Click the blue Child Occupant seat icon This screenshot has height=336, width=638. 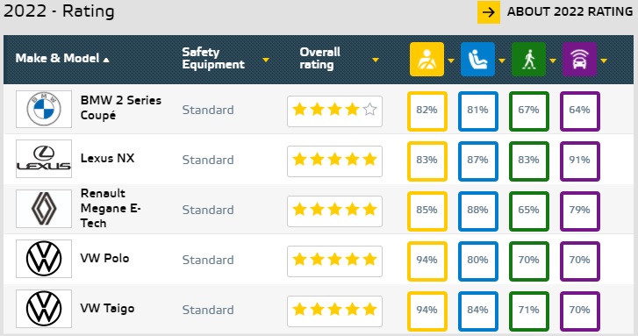pyautogui.click(x=477, y=60)
